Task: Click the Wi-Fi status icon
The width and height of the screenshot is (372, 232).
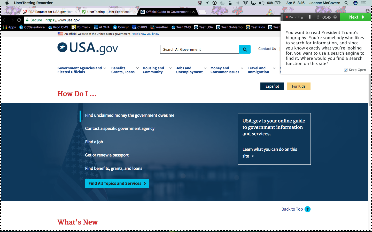Action: (x=245, y=3)
